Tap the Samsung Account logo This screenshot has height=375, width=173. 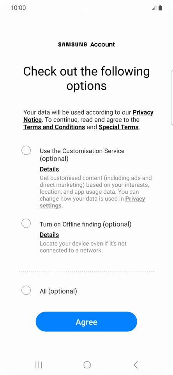click(86, 44)
